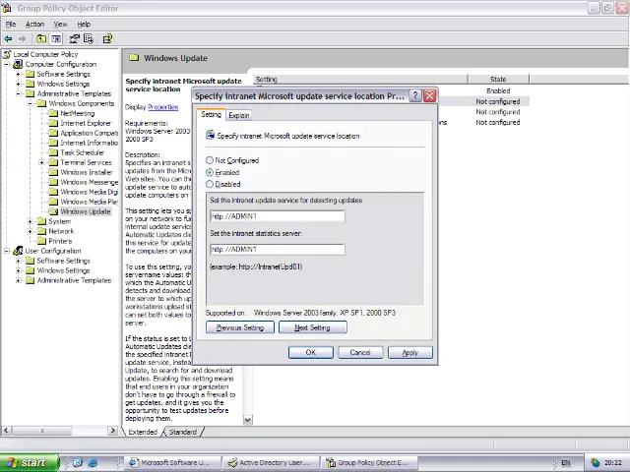Click the Forward arrow toolbar icon
Screen dimensions: 630x472
pos(23,39)
